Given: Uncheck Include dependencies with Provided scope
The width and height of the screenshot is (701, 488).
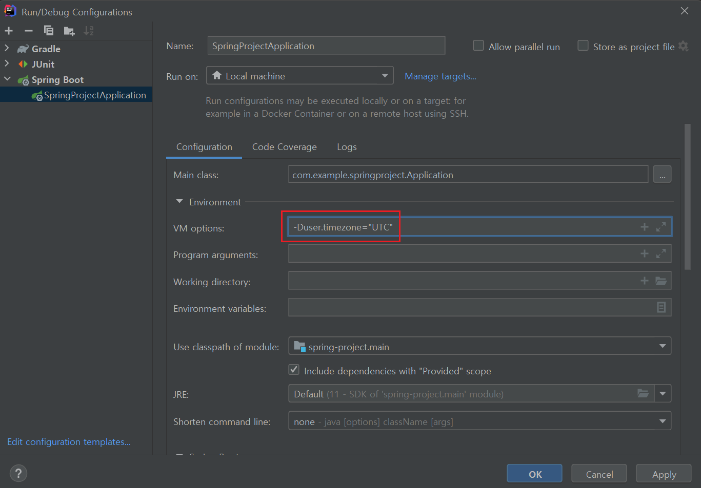Looking at the screenshot, I should 294,370.
